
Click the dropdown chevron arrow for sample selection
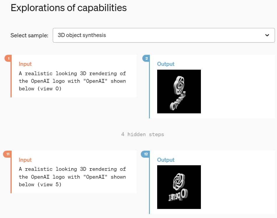267,35
